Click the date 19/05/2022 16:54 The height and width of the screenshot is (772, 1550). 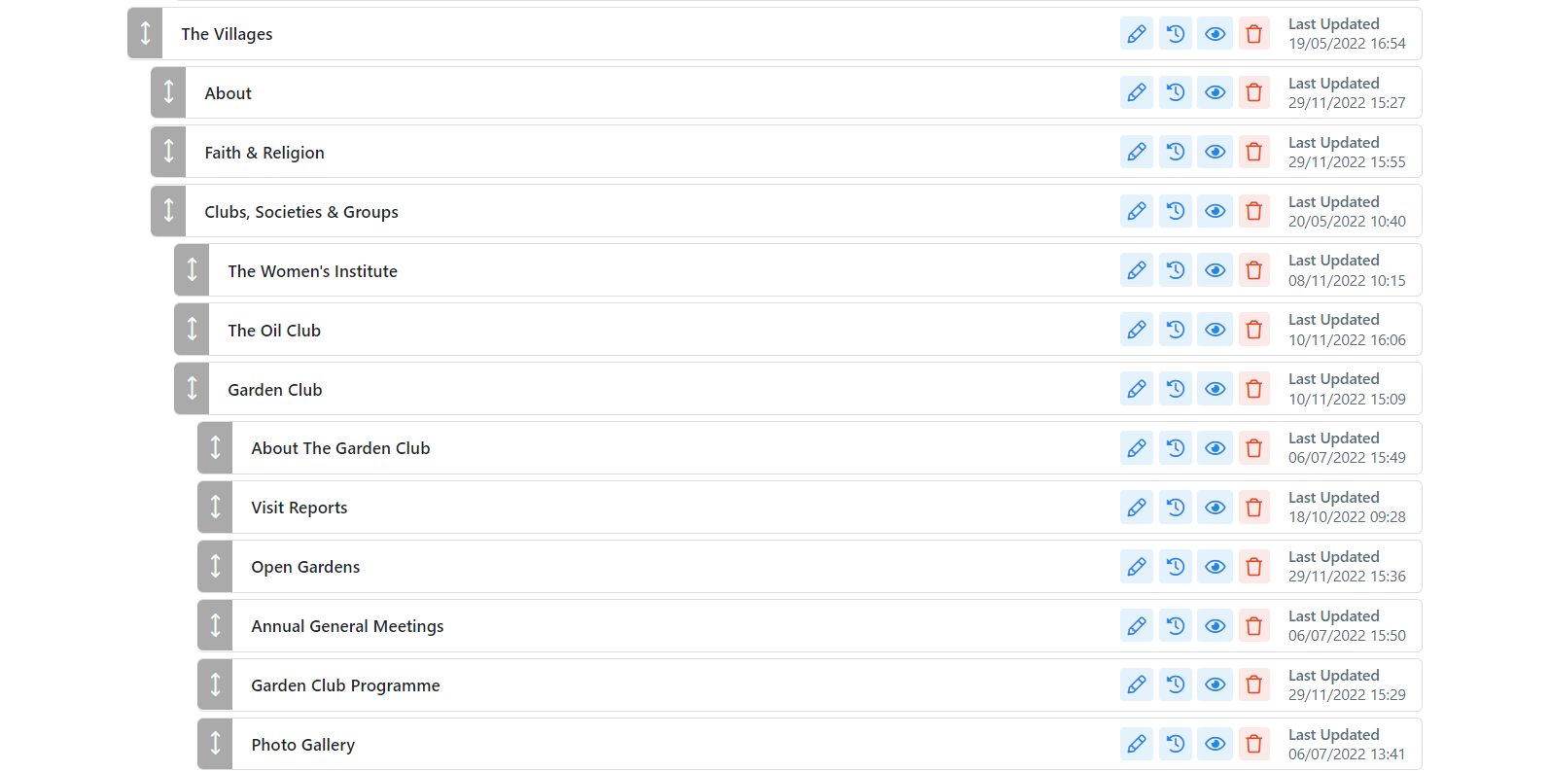click(1347, 44)
